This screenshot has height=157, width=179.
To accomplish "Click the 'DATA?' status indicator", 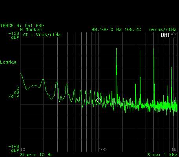I will pos(169,35).
